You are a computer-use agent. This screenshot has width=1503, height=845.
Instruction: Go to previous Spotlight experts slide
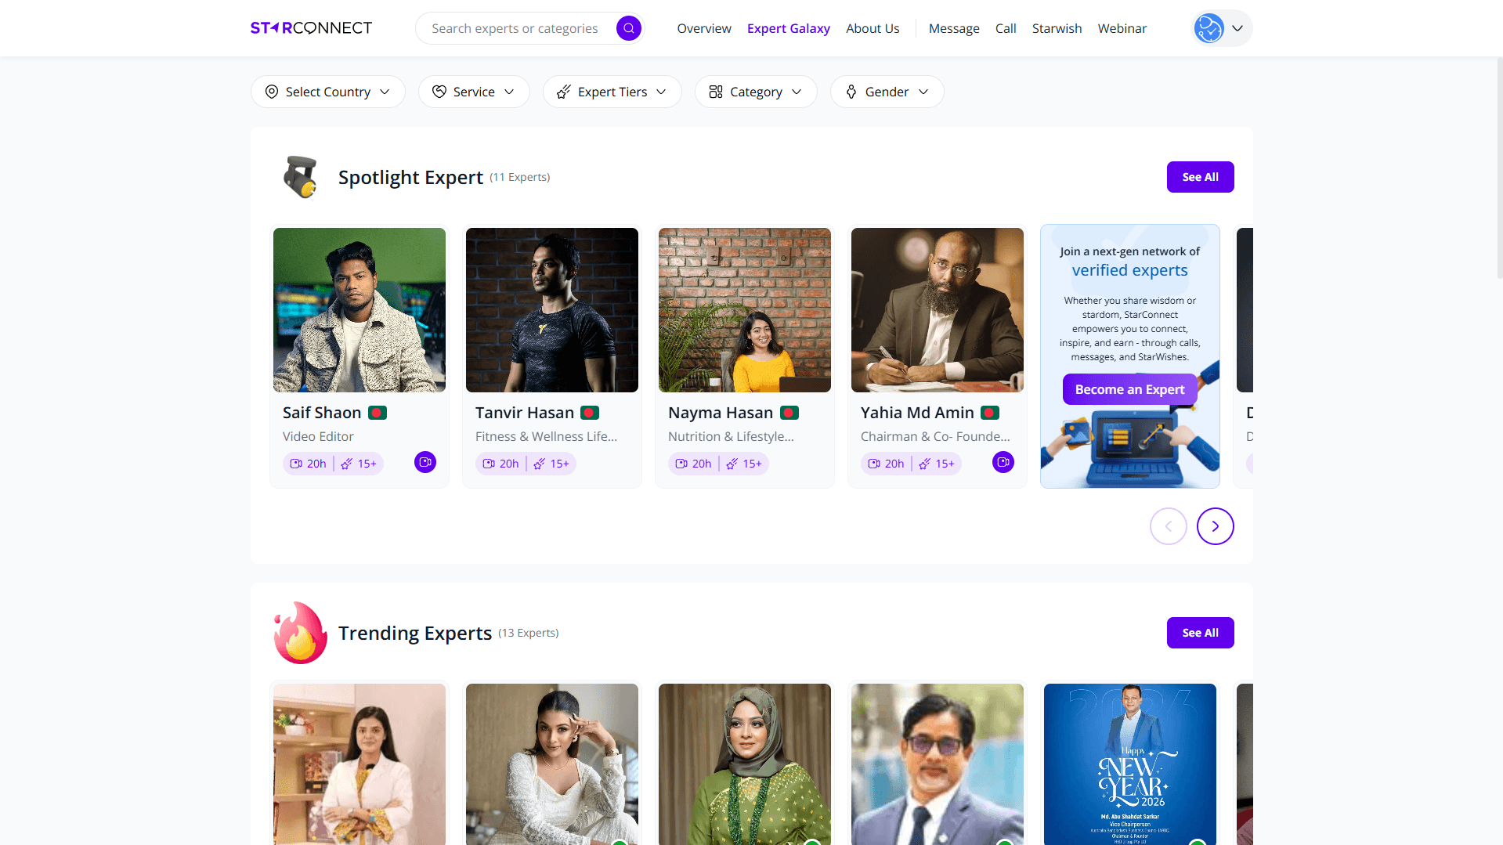coord(1169,526)
